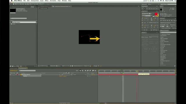
Task: Jump to first frame in Preview panel
Action: (161, 21)
